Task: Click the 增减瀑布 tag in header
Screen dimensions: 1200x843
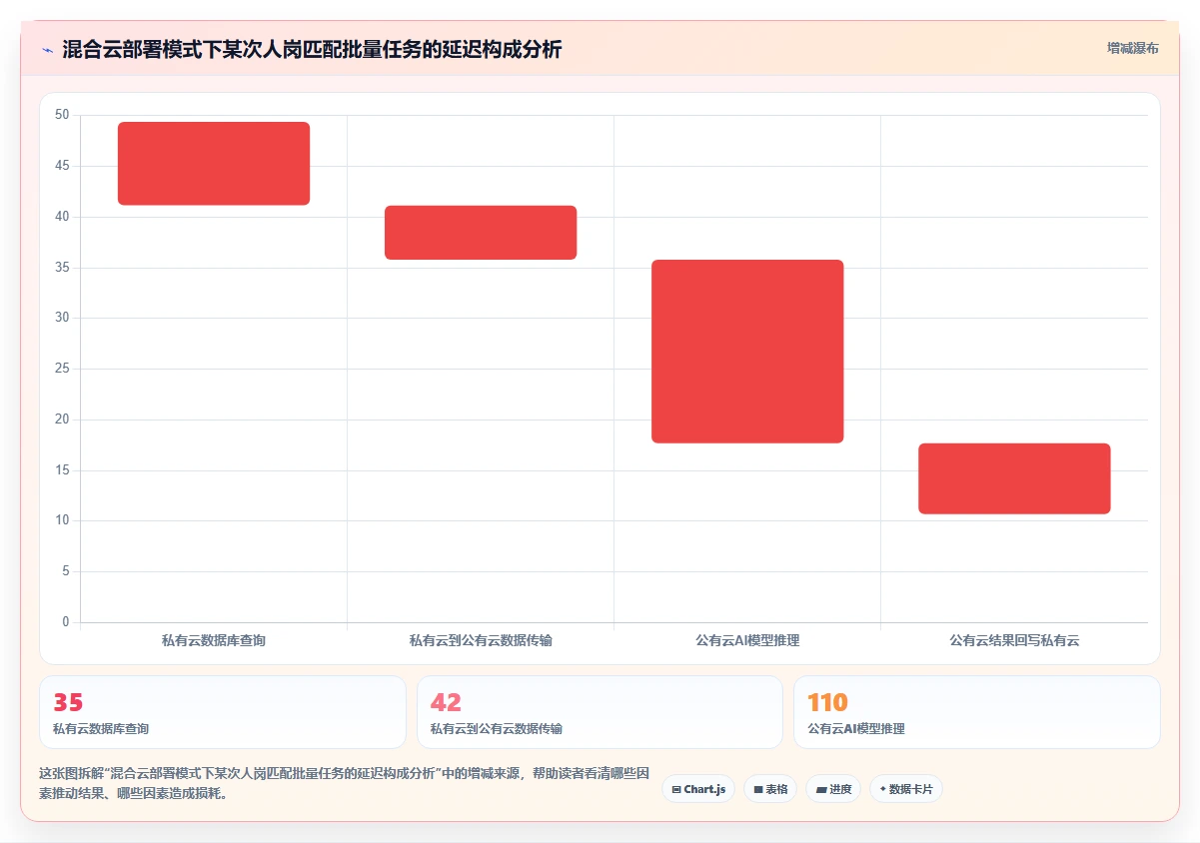Action: point(1133,48)
